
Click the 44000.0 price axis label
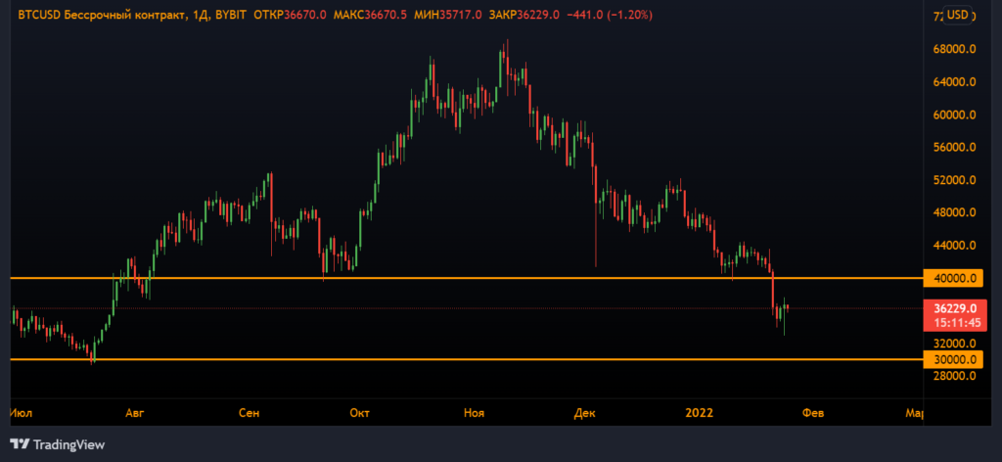click(954, 246)
